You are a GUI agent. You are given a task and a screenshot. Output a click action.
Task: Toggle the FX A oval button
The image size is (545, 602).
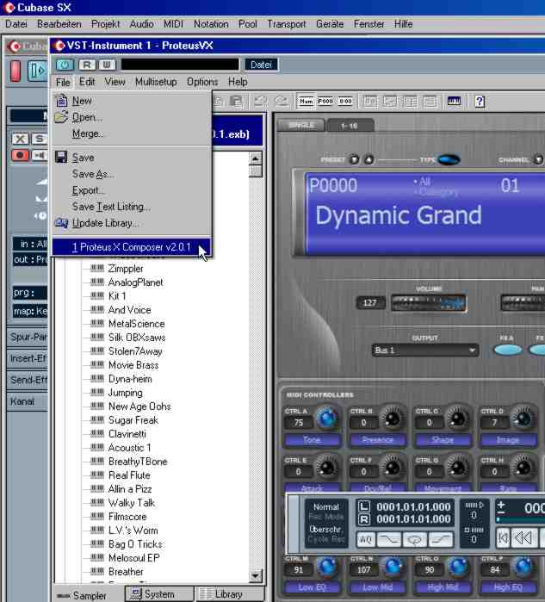[507, 350]
